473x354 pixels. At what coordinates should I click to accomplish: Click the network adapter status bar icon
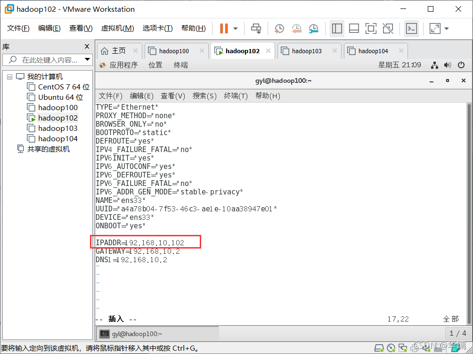click(x=403, y=348)
